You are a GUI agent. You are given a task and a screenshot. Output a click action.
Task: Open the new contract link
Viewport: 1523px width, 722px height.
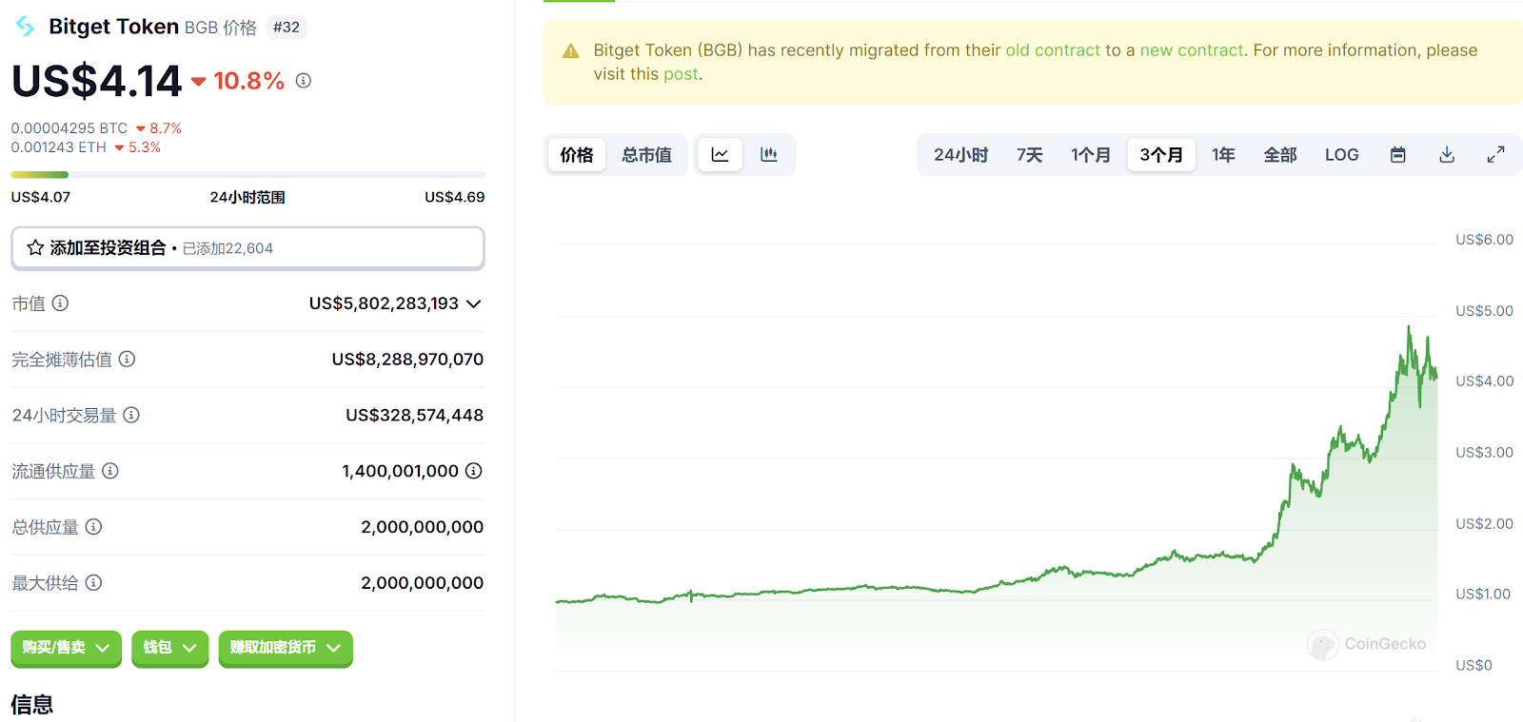[1192, 50]
